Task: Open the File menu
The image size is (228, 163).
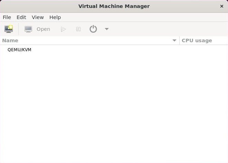Action: (7, 17)
